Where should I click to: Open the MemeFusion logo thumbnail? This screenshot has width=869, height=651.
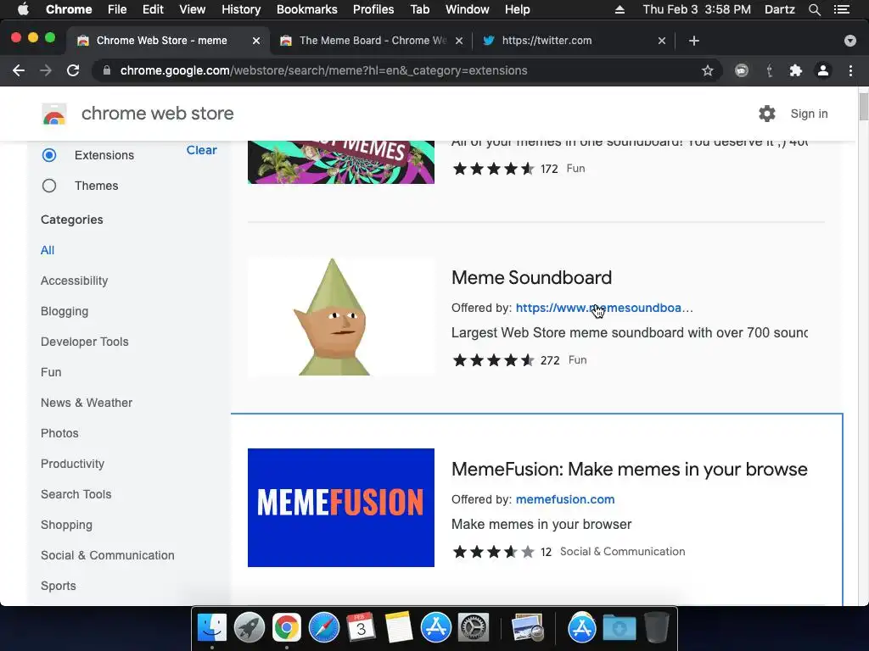point(341,508)
